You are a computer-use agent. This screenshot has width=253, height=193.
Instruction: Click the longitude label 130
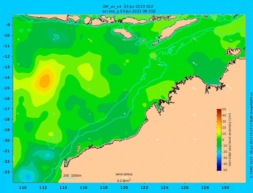[x=225, y=187]
